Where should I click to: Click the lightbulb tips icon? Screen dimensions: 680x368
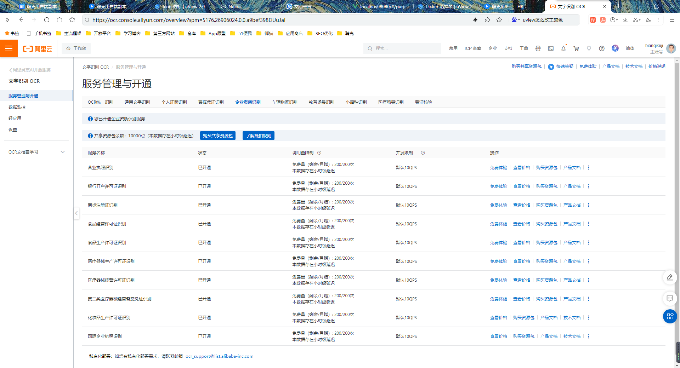[x=589, y=48]
